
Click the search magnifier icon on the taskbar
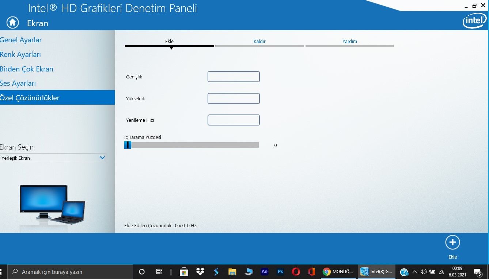tap(15, 272)
